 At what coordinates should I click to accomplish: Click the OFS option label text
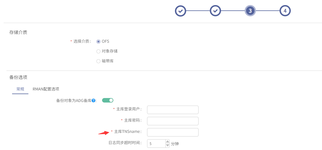point(105,42)
